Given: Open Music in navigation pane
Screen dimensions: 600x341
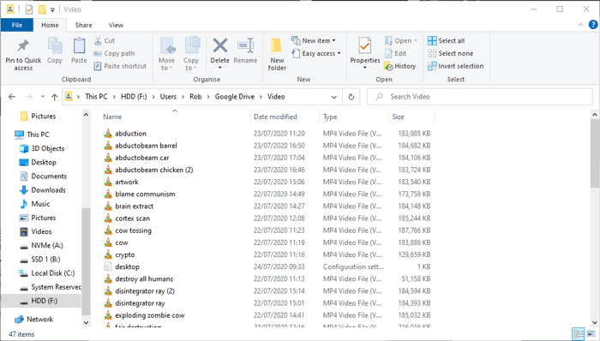Looking at the screenshot, I should pyautogui.click(x=40, y=204).
